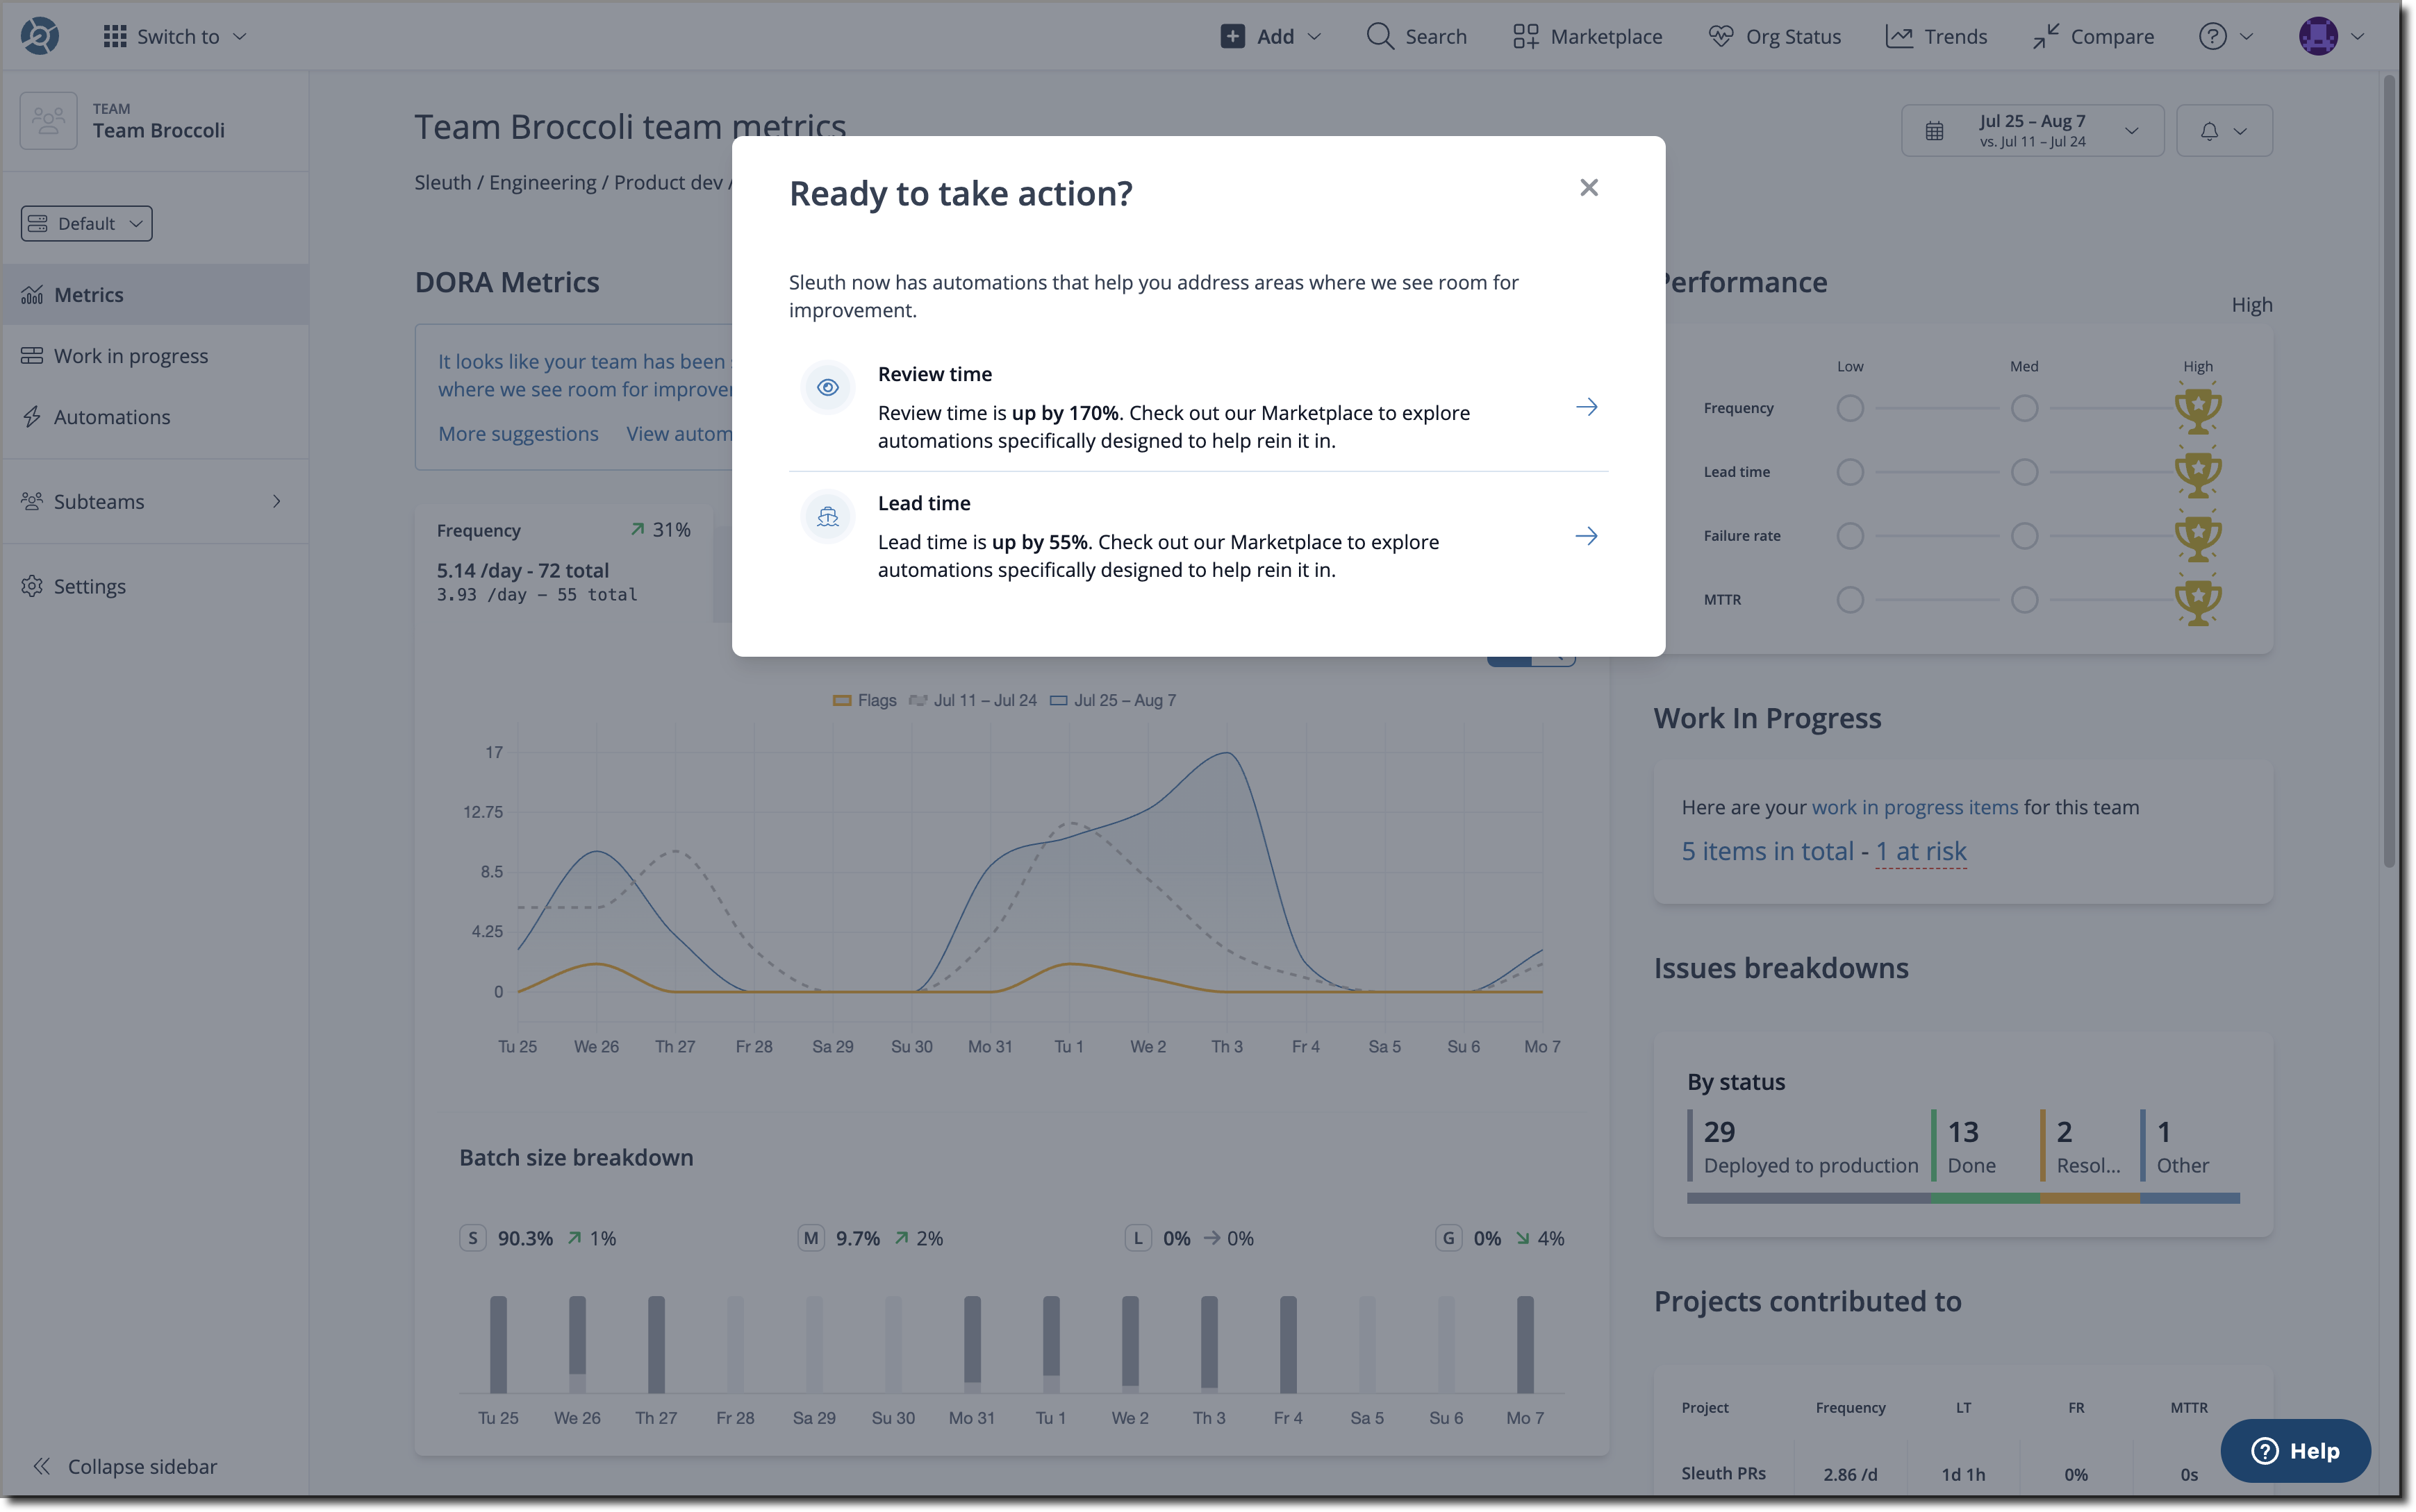2416x1512 pixels.
Task: Select the Frequency Low performance radio
Action: click(x=1850, y=408)
